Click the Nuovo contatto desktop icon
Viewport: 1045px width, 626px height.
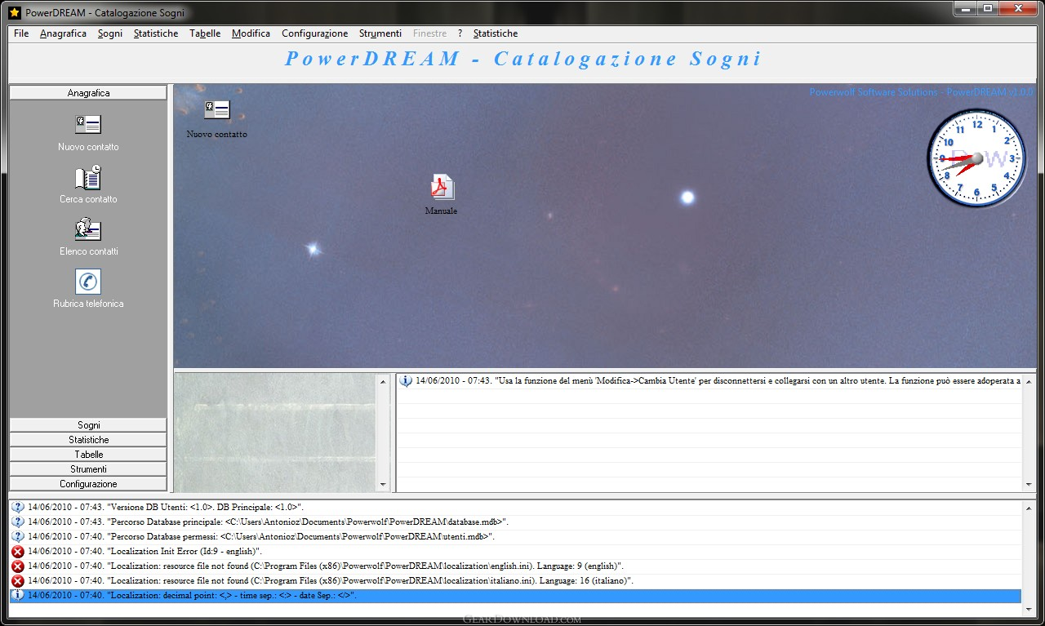(x=216, y=119)
